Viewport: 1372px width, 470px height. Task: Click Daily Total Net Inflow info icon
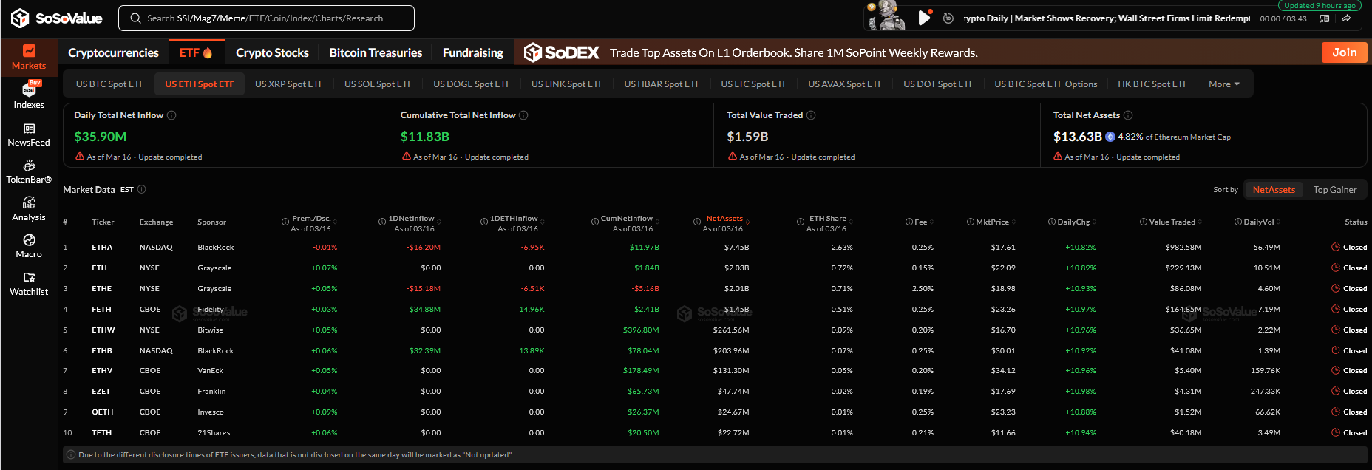[171, 115]
